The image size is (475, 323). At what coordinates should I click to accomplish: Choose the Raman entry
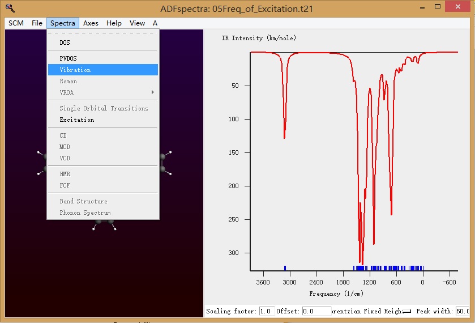click(103, 81)
